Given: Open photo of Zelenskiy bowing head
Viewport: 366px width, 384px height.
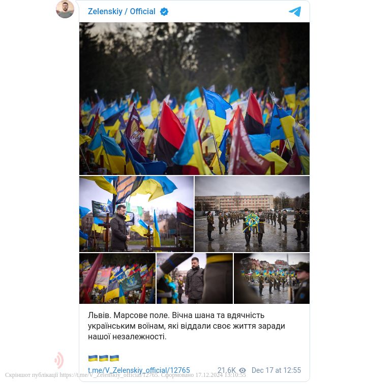Looking at the screenshot, I should click(x=195, y=278).
